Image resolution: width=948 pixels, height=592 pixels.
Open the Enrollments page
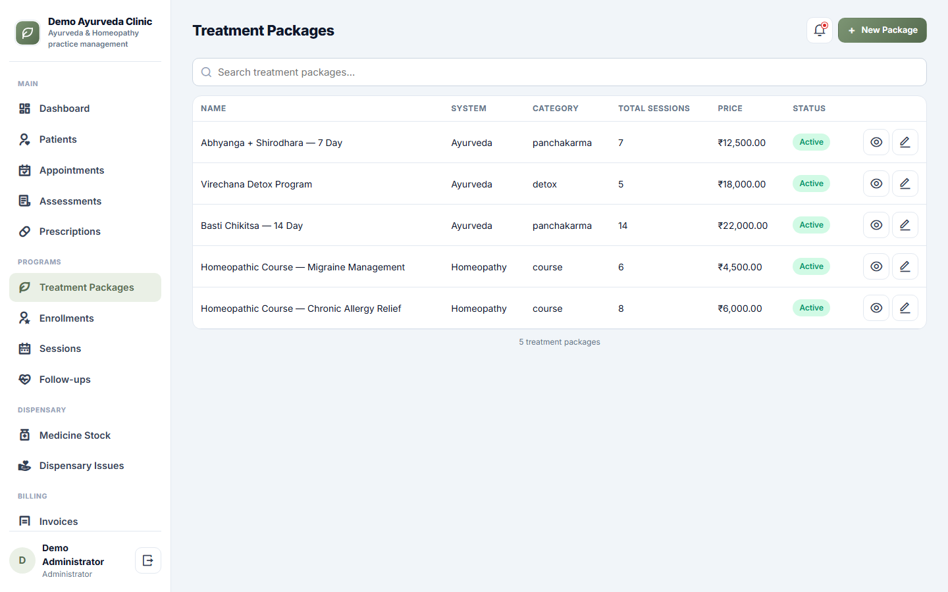pos(85,318)
